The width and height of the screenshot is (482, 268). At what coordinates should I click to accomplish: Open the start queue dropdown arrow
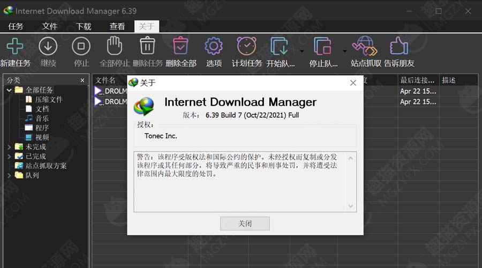302,51
